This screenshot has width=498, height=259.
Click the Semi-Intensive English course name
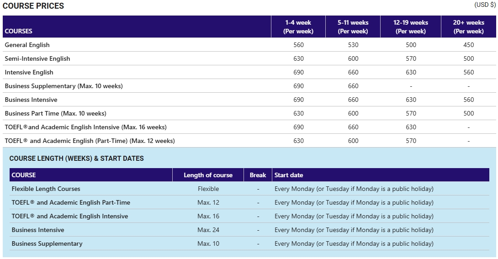[x=37, y=58]
